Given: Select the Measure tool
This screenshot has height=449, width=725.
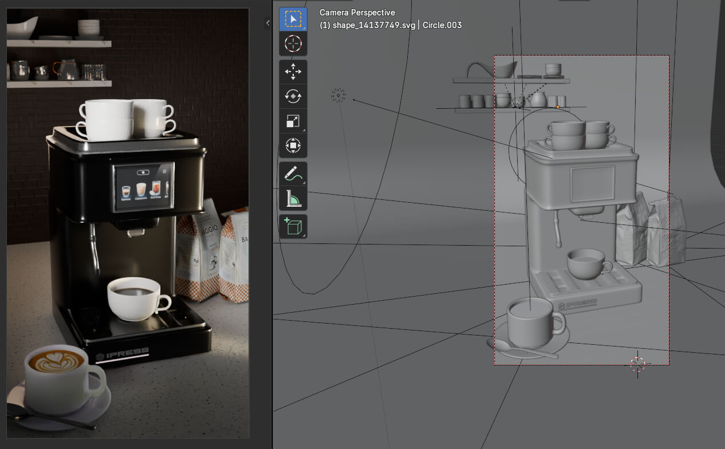Looking at the screenshot, I should pos(293,199).
